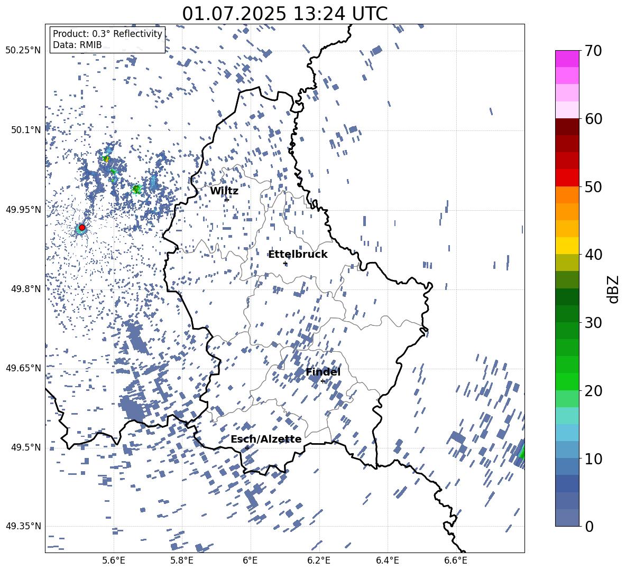
Task: Select the Wiltz city label
Action: pos(224,191)
